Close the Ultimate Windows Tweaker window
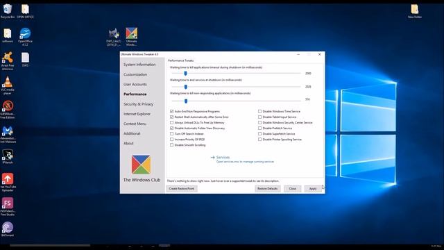The image size is (444, 250). click(319, 54)
